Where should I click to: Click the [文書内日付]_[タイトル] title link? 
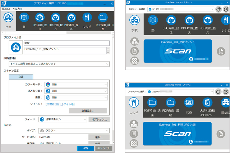pyautogui.click(x=60, y=104)
